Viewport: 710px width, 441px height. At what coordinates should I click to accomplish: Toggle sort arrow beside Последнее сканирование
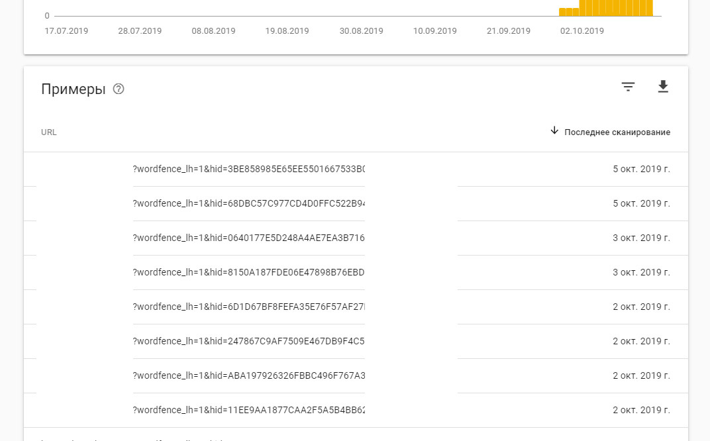tap(554, 131)
